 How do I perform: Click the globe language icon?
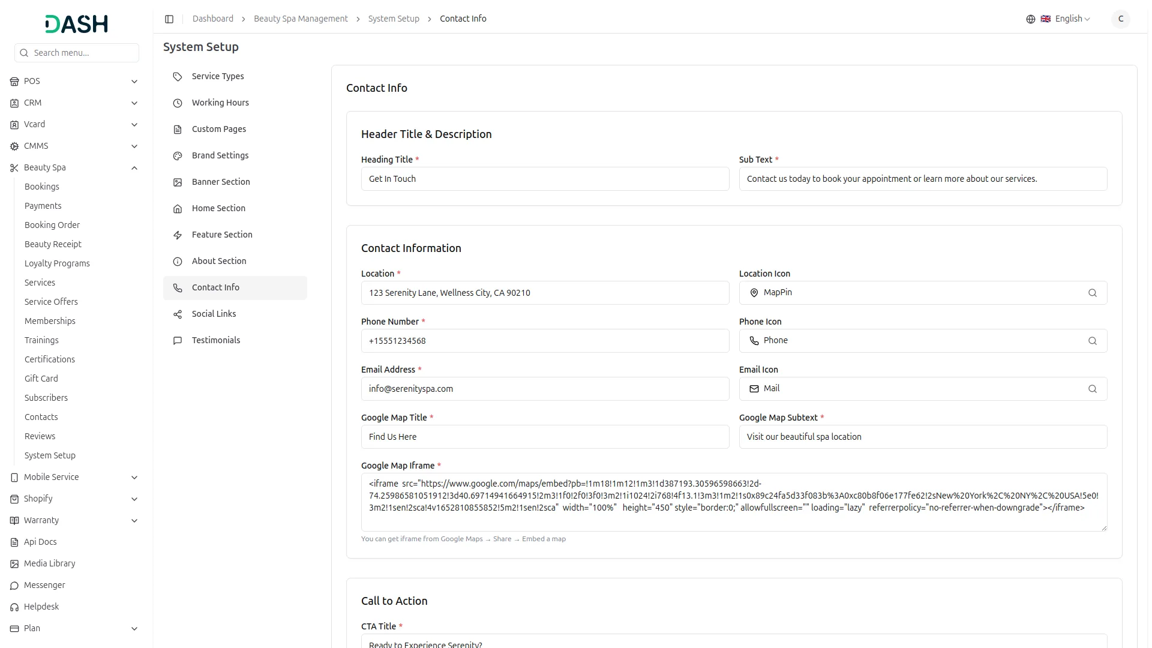[x=1030, y=19]
